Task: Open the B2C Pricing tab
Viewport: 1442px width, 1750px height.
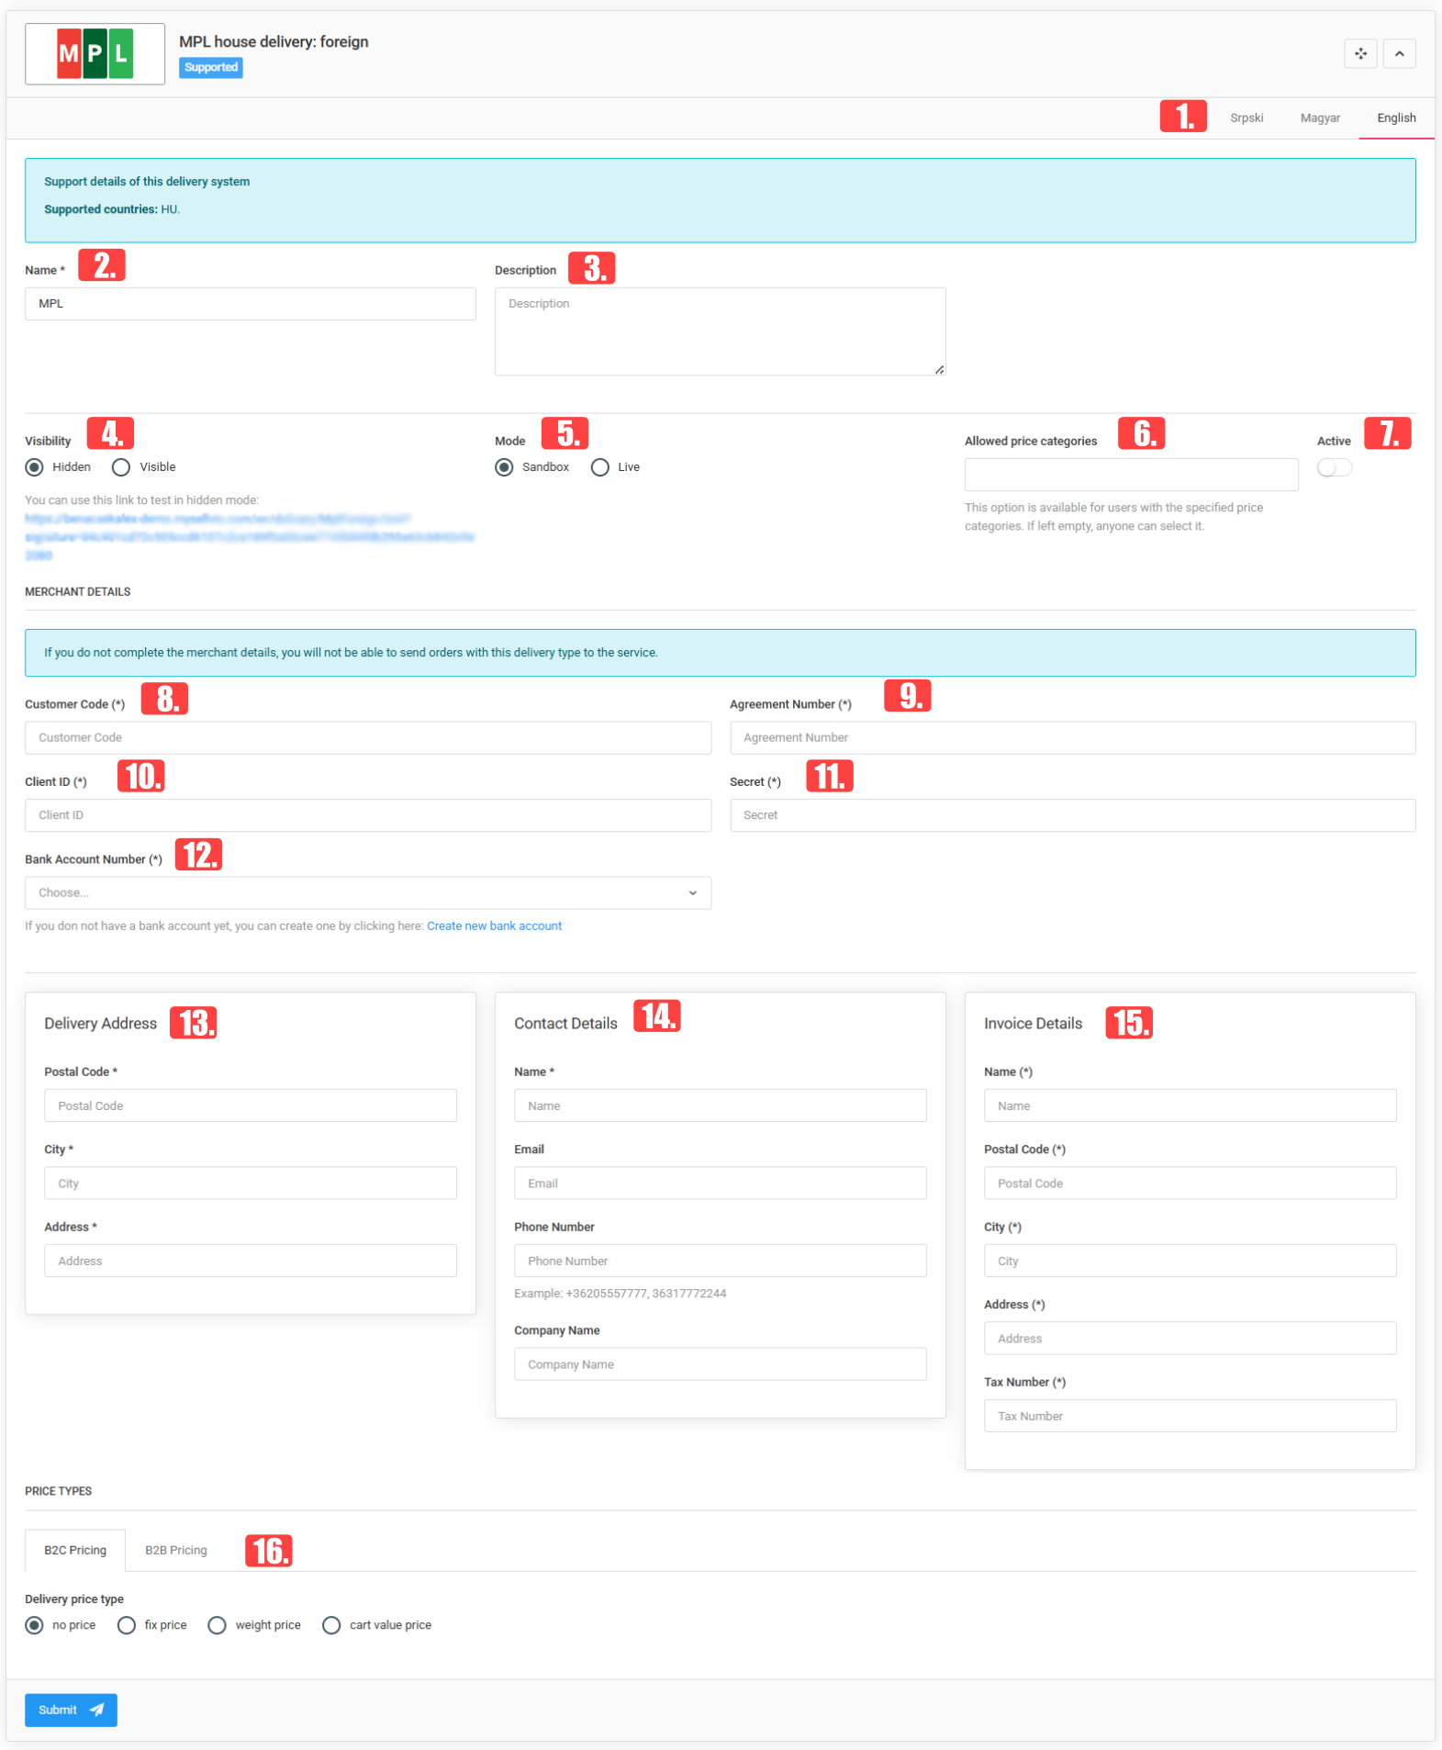Action: pos(75,1551)
